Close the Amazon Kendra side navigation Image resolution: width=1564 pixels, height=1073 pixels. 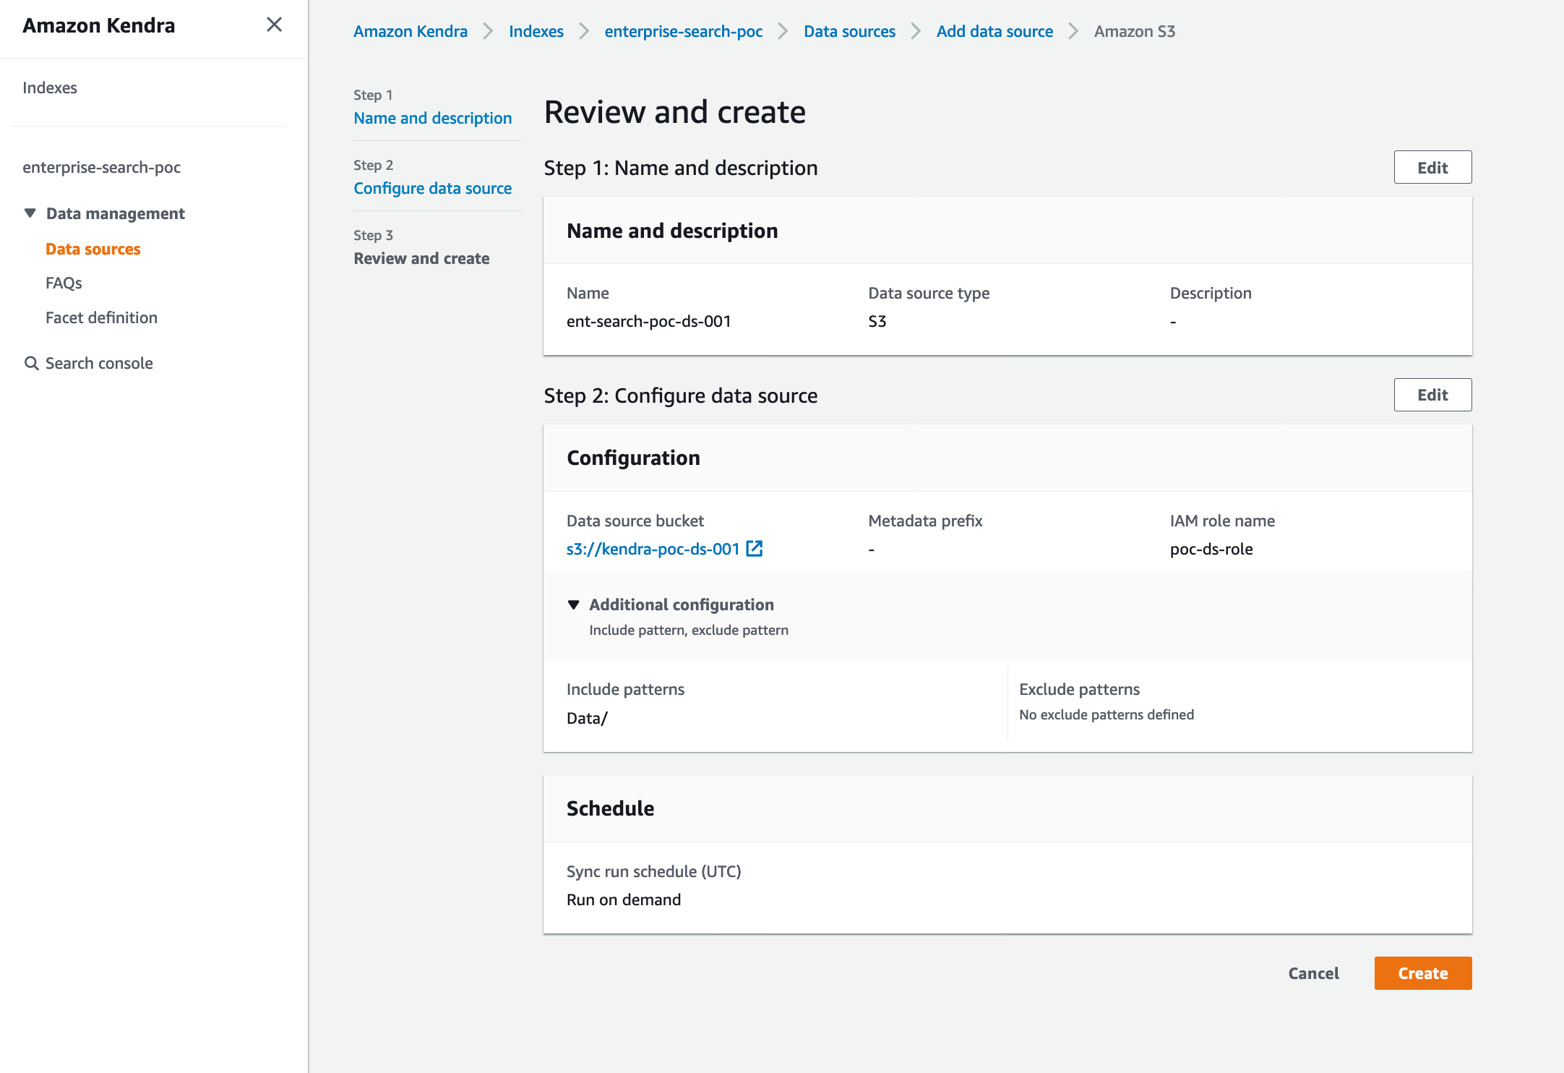point(274,25)
